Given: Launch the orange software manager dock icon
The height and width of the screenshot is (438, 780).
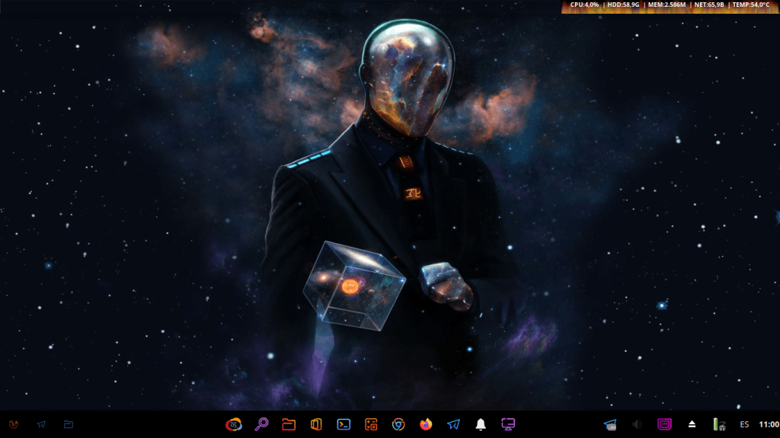Looking at the screenshot, I should pos(371,424).
